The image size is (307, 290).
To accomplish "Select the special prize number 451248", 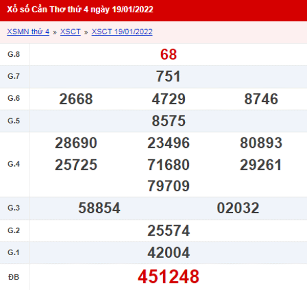I will tap(168, 277).
